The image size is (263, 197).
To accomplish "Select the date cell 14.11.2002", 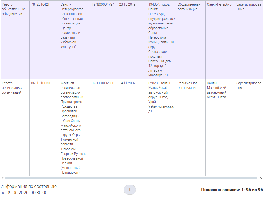I will (x=127, y=83).
